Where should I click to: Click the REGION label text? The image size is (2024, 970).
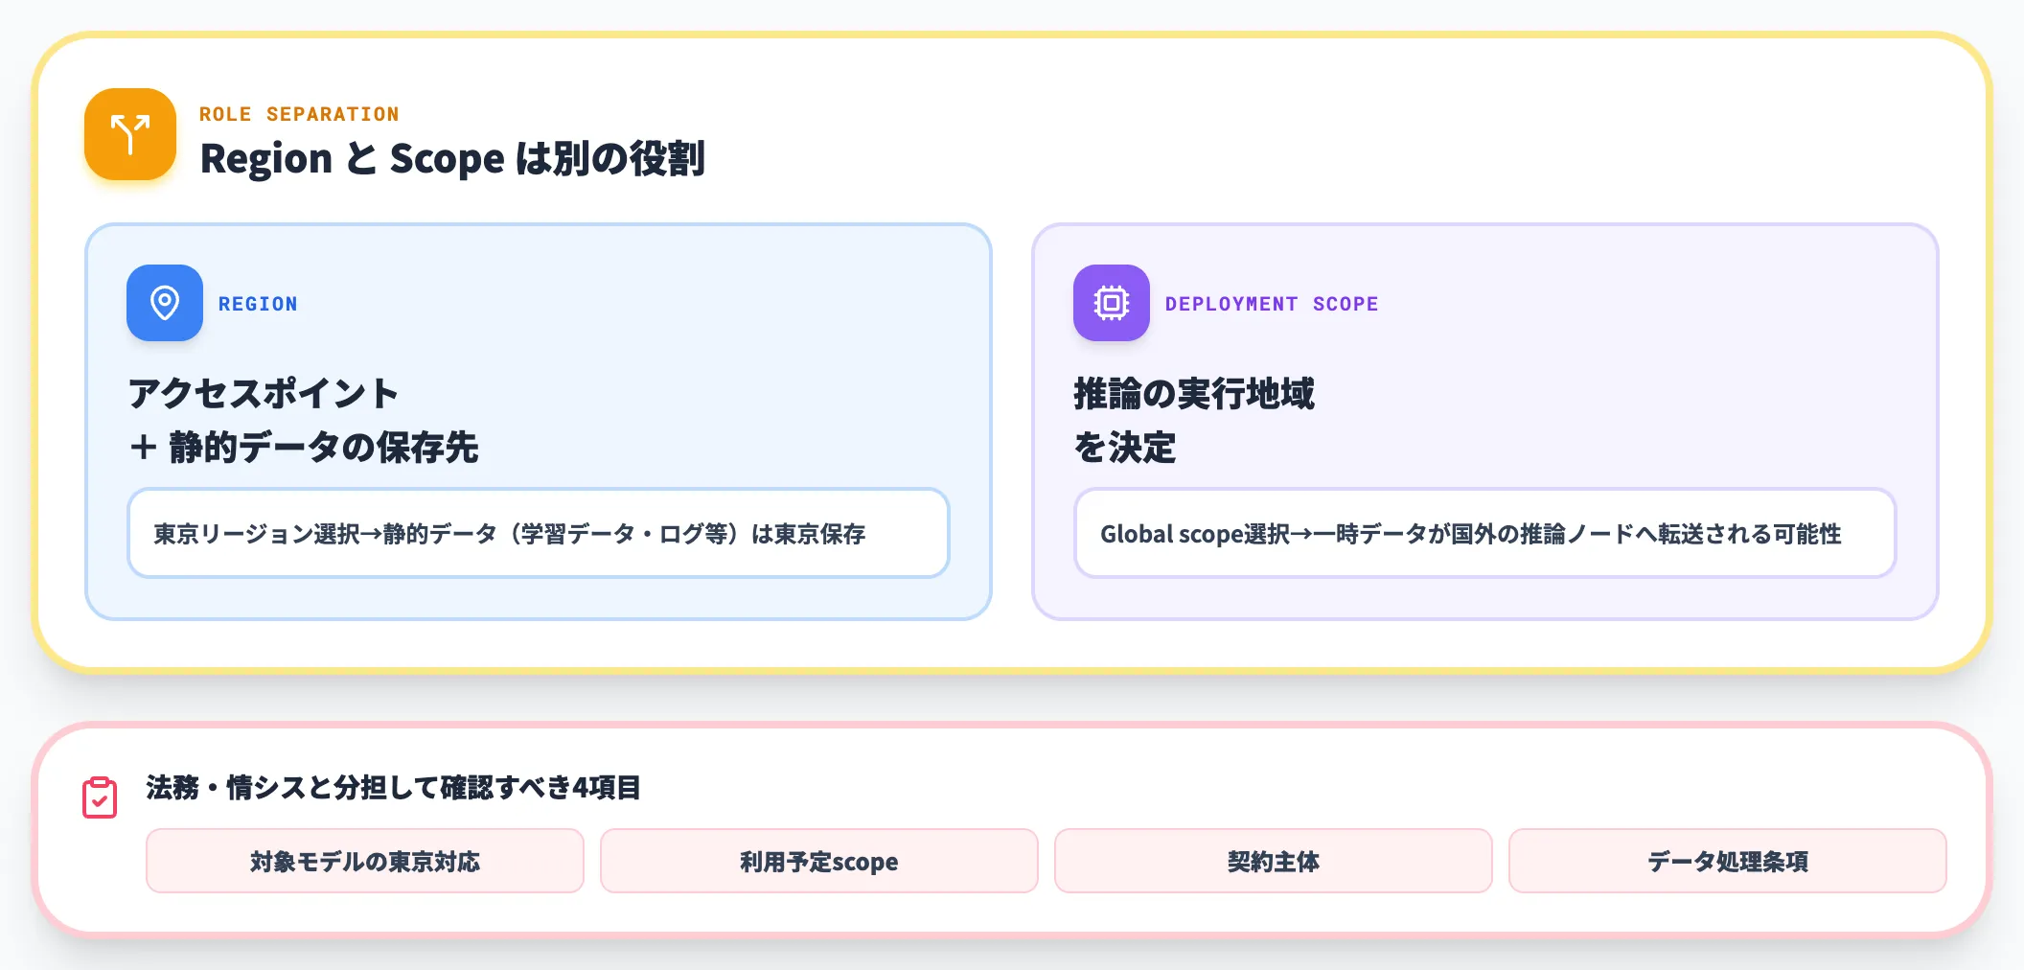[x=258, y=304]
